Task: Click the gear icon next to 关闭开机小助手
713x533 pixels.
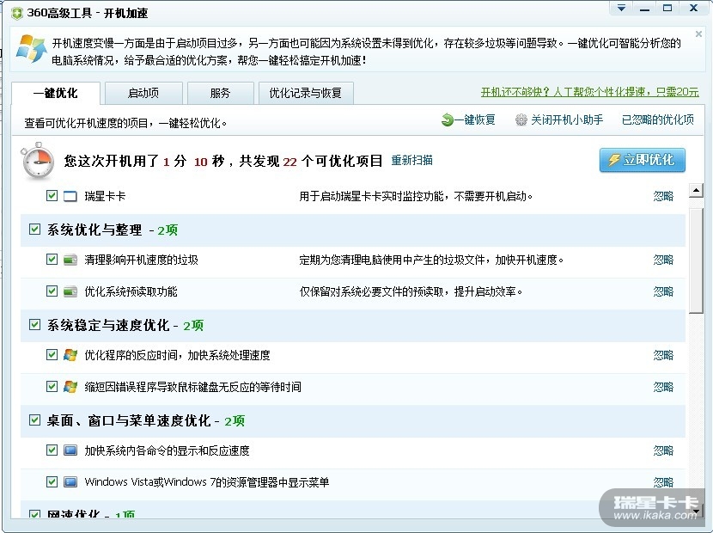Action: click(x=521, y=119)
